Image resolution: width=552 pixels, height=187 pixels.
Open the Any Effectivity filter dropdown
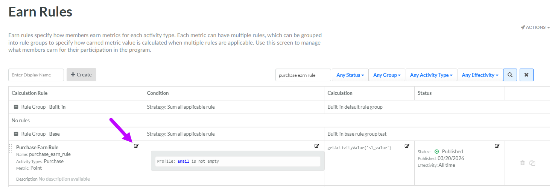pos(480,75)
